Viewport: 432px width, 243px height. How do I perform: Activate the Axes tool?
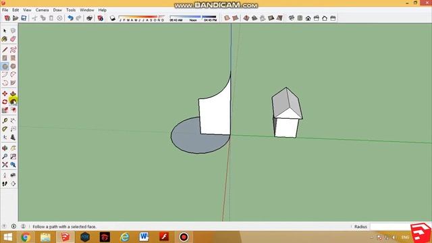point(5,137)
